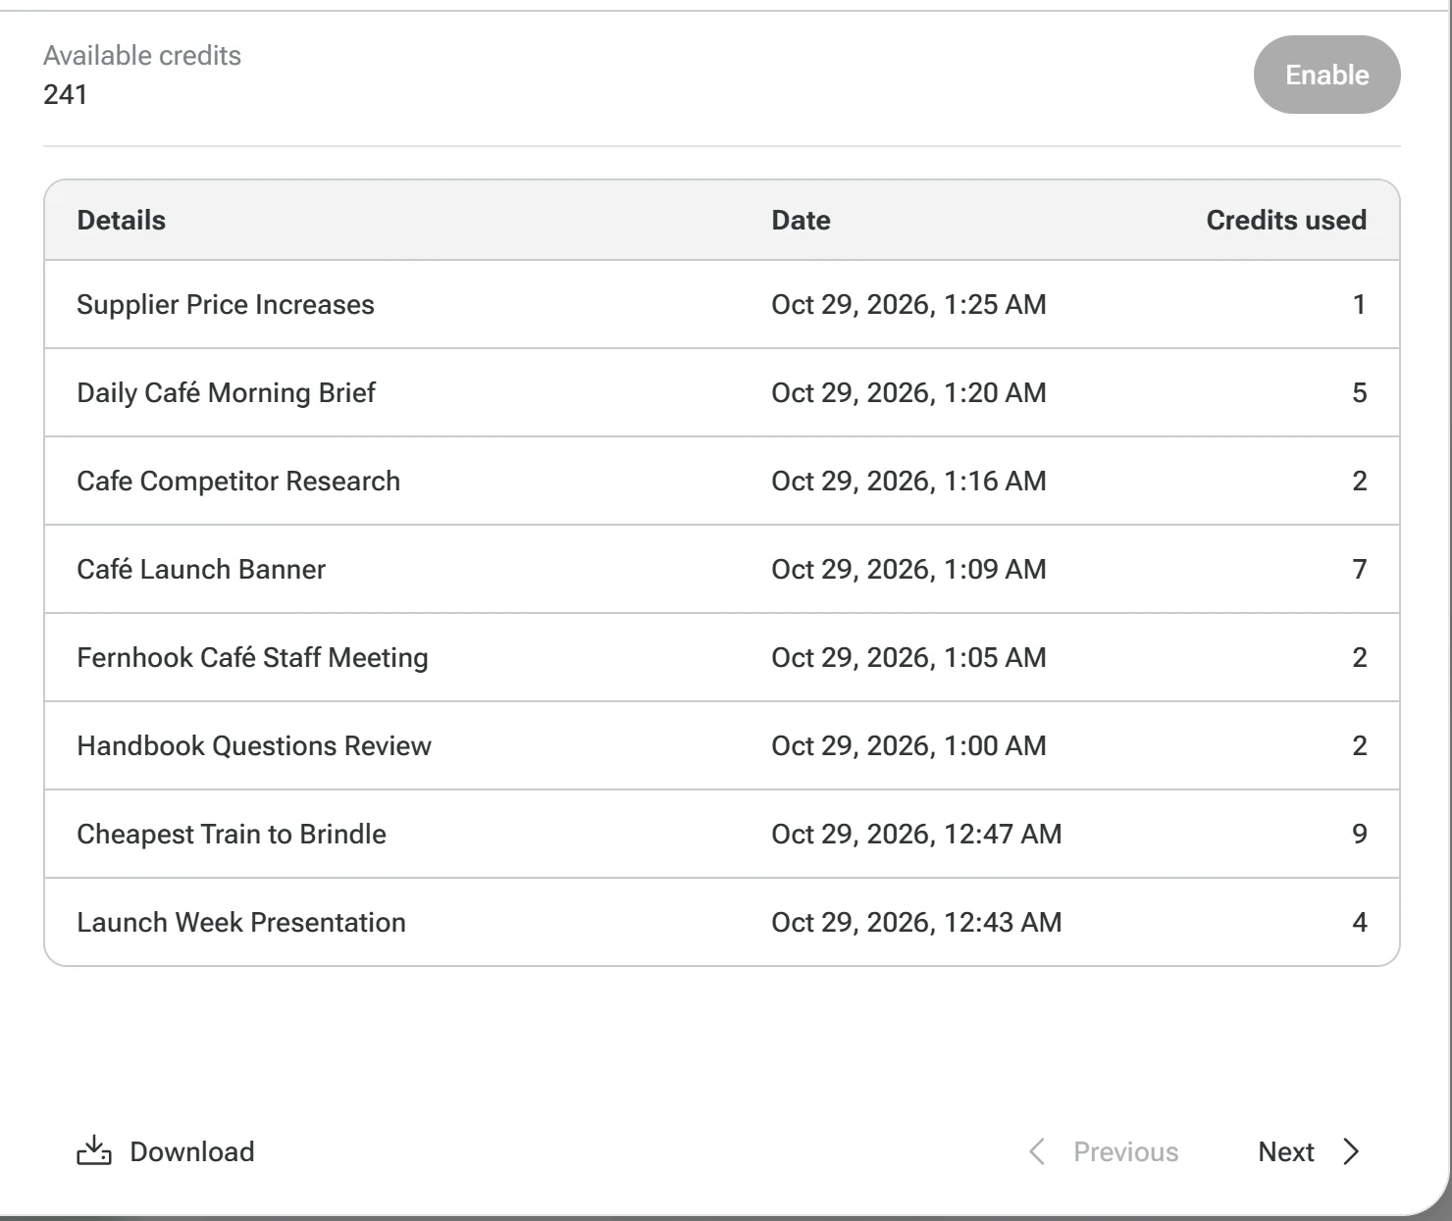Image resolution: width=1452 pixels, height=1221 pixels.
Task: Click credits value 5 for Daily Café Brief
Action: [x=1360, y=392]
